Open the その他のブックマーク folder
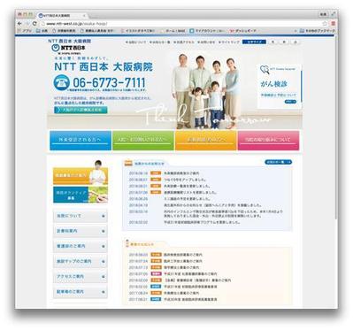 (318, 31)
